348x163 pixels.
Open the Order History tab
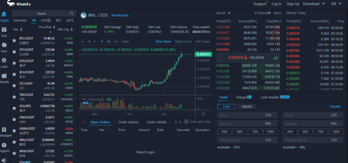128,122
